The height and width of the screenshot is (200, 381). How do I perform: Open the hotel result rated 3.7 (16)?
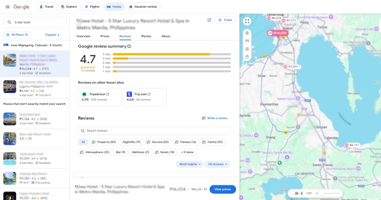point(35,88)
